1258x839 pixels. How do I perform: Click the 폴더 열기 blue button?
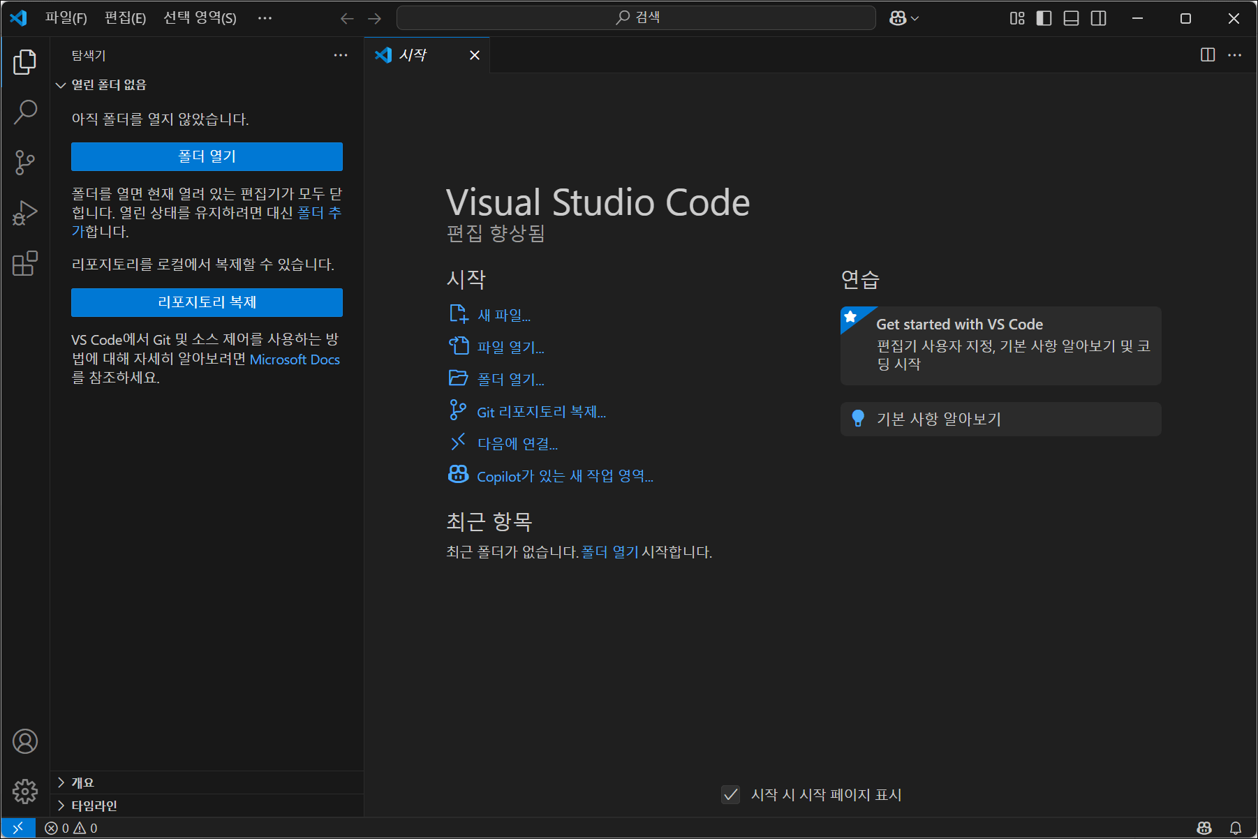pos(207,156)
